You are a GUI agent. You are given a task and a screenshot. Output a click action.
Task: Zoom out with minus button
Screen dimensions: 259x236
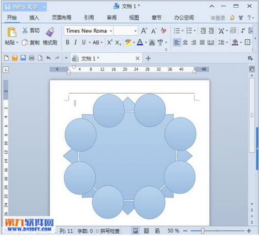[185, 231]
